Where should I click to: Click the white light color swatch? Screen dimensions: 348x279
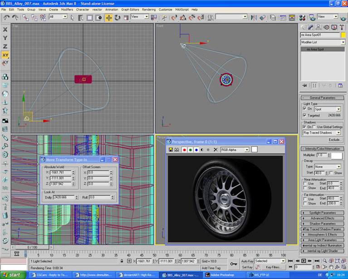coord(336,155)
